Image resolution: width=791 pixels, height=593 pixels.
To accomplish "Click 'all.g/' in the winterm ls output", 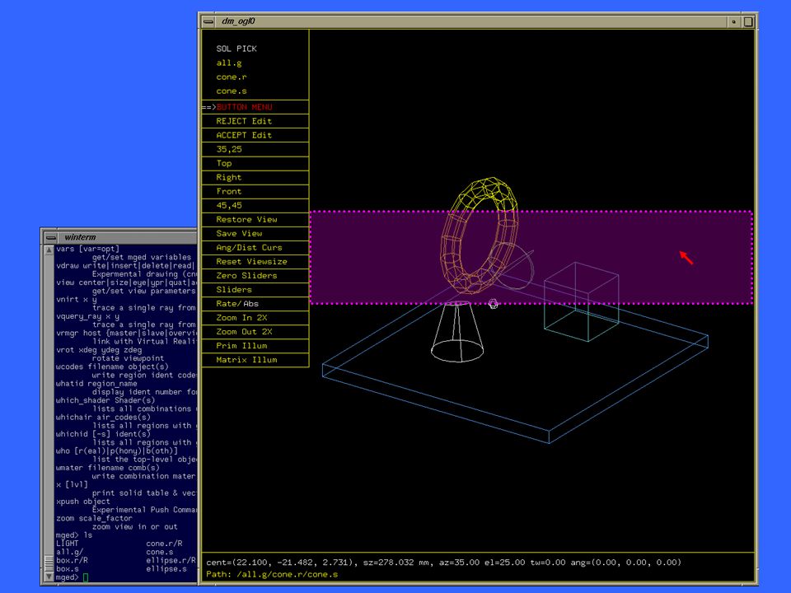I will (69, 552).
